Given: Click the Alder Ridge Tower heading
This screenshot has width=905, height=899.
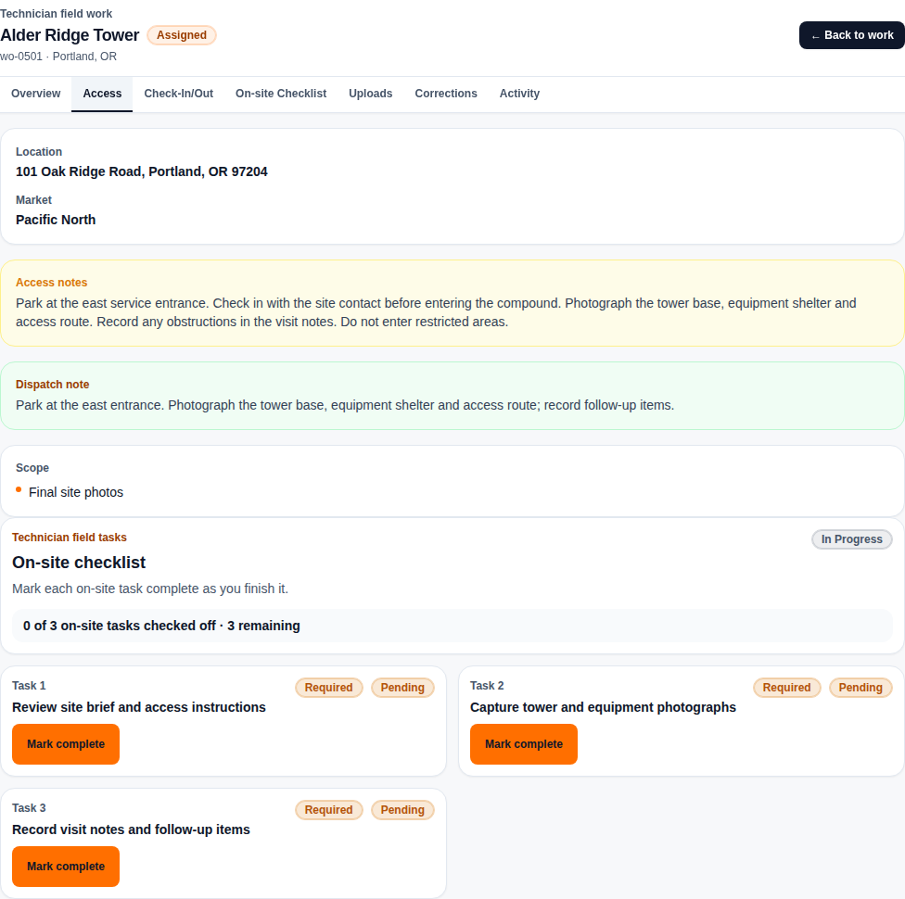Looking at the screenshot, I should (x=70, y=35).
